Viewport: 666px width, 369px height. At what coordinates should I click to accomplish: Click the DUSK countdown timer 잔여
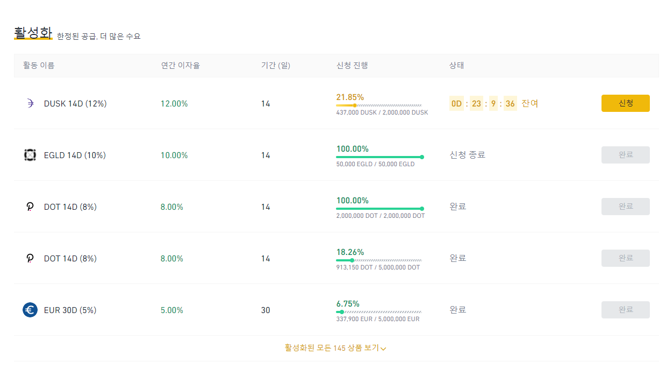[x=493, y=103]
